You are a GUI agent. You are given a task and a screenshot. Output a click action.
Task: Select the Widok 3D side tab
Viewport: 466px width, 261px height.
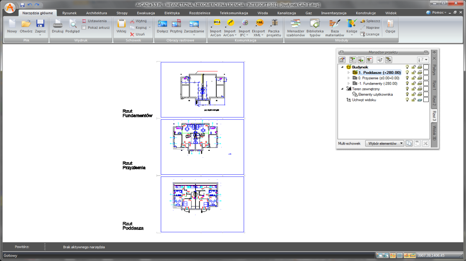click(434, 133)
